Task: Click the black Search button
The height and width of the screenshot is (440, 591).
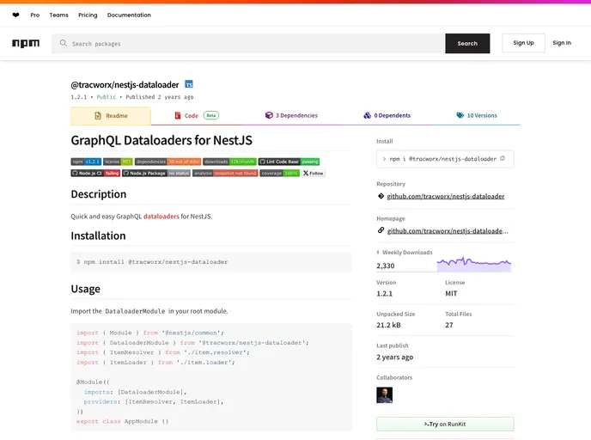Action: [x=467, y=43]
